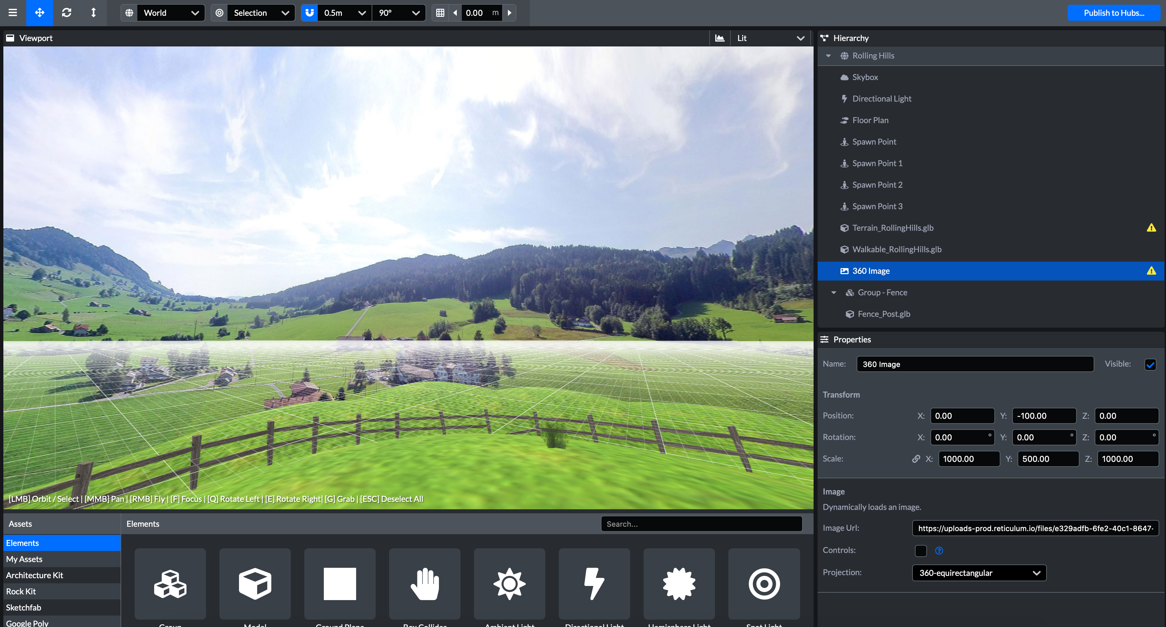Select the Directional Light hierarchy icon
This screenshot has width=1166, height=627.
pos(845,98)
